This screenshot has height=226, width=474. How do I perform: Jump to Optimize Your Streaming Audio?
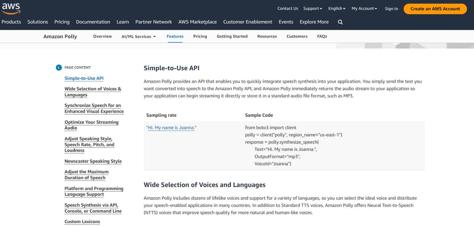pyautogui.click(x=92, y=125)
